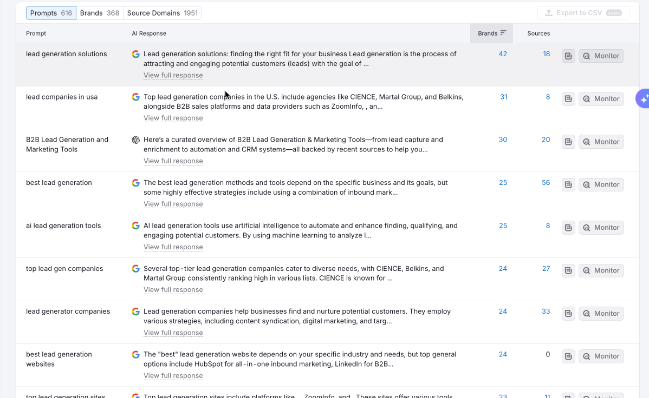Image resolution: width=649 pixels, height=398 pixels.
Task: Click the Sources column header
Action: click(538, 34)
